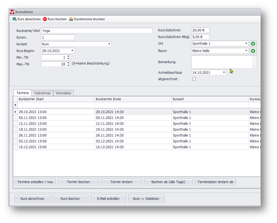277x223 pixels.
Task: Click the Kurs abrechnen toolbar icon
Action: pyautogui.click(x=14, y=19)
